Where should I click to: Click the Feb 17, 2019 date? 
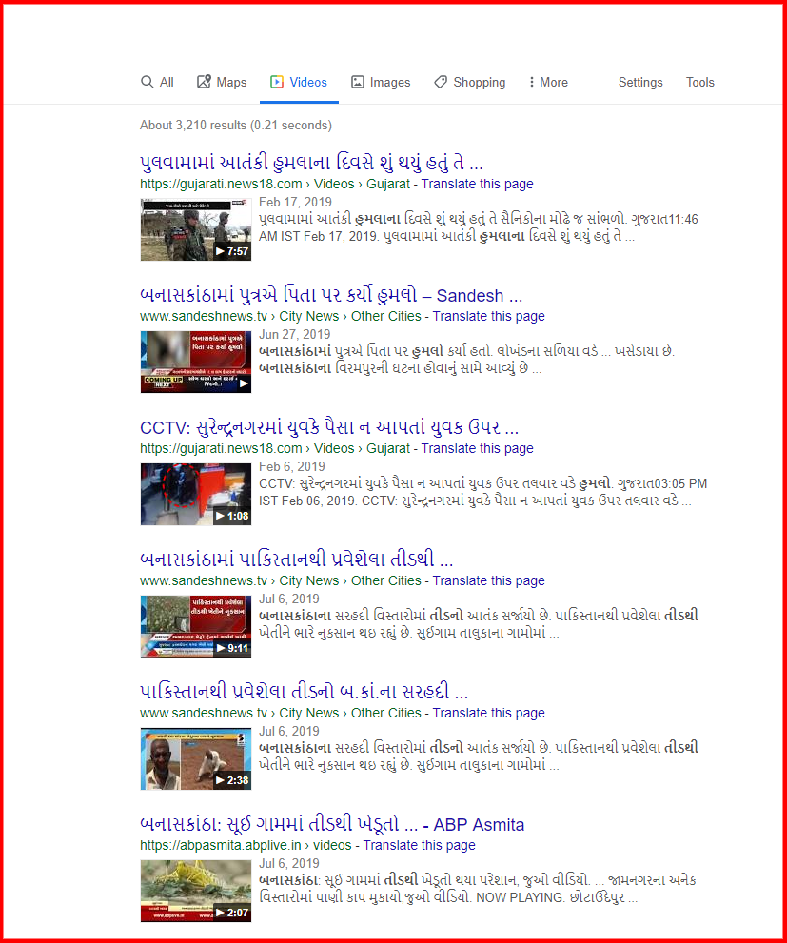tap(295, 202)
